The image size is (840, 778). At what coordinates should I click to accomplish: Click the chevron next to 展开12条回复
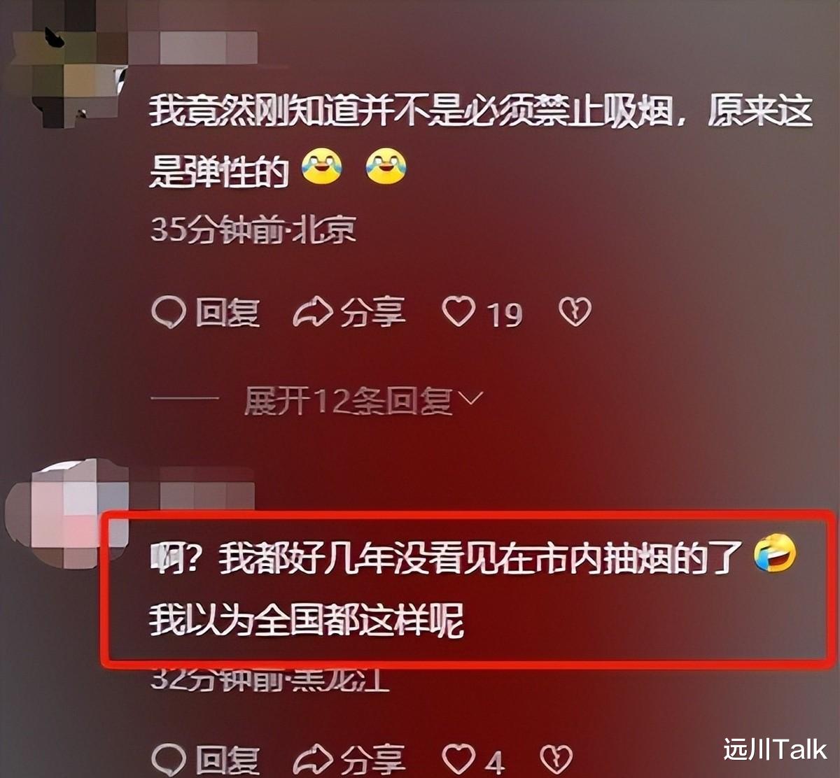473,399
